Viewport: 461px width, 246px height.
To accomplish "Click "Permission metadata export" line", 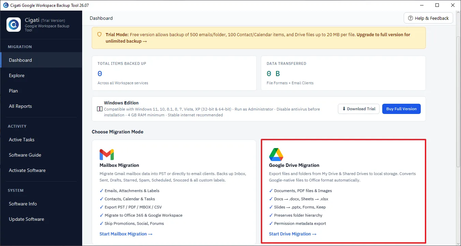I will pos(300,223).
